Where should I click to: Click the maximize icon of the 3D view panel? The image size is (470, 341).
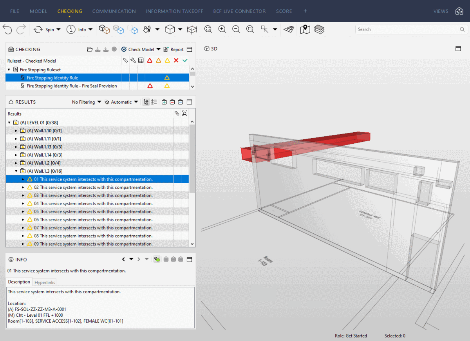tap(458, 49)
